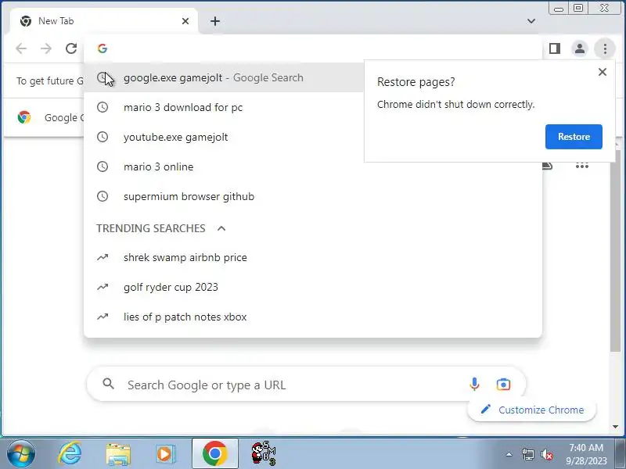The width and height of the screenshot is (626, 469).
Task: Select golf ryder cup 2023 trend
Action: point(313,287)
